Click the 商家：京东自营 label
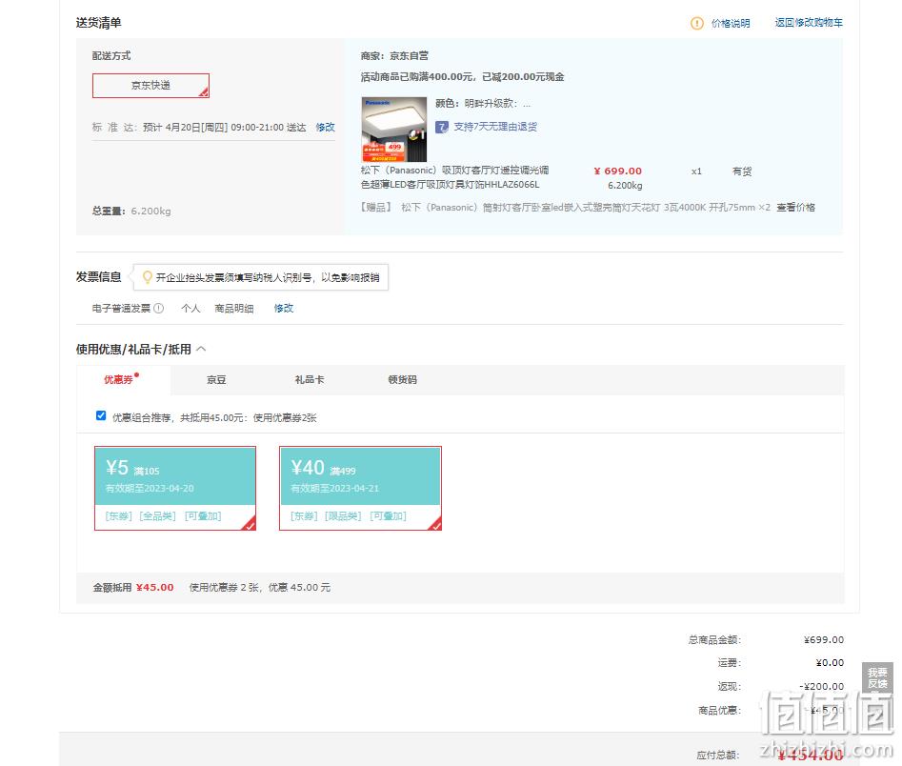The image size is (902, 766). (394, 56)
